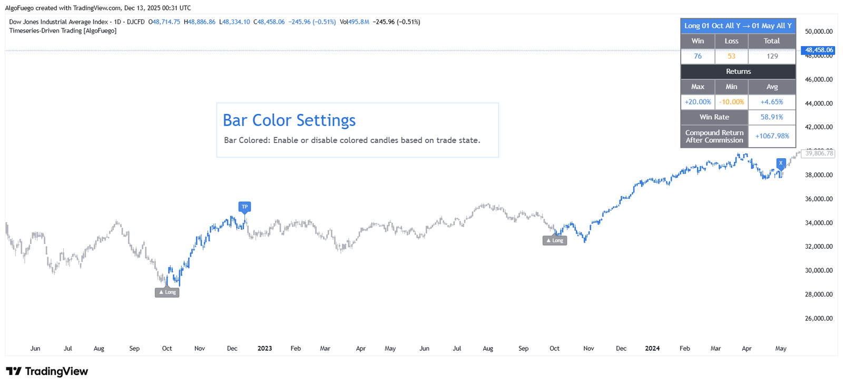Click the Min return value -10.00%

pos(731,102)
